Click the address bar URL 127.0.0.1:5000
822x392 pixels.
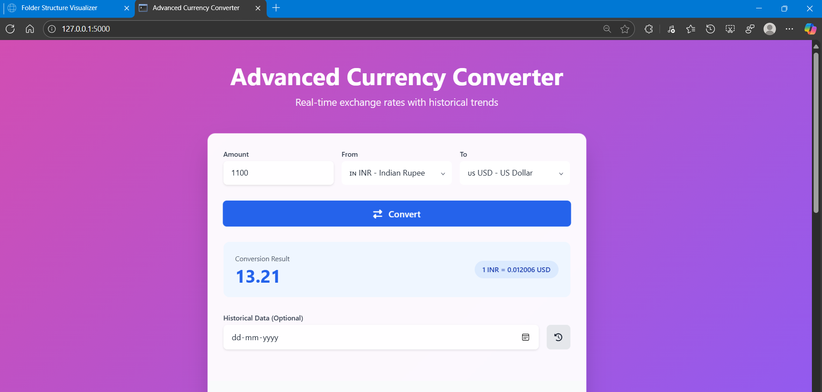[x=86, y=29]
